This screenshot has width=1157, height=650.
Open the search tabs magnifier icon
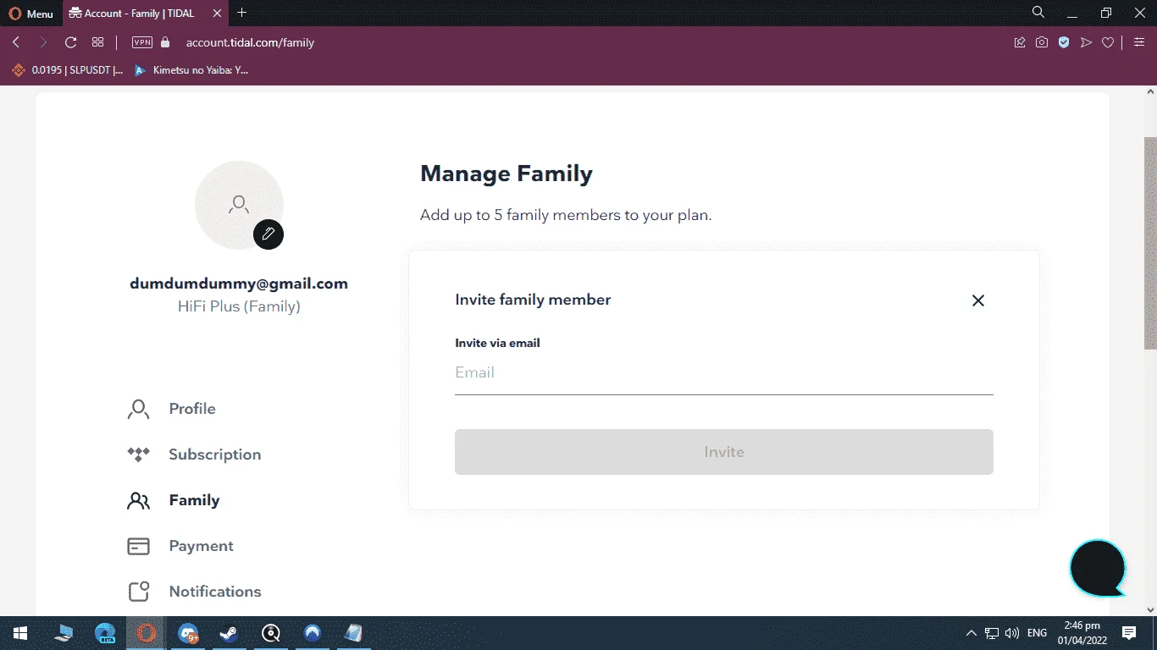(x=1038, y=13)
